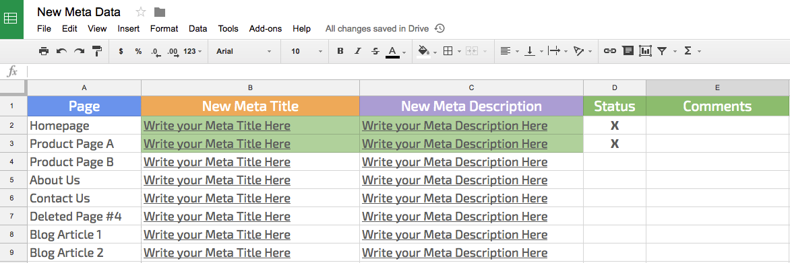The height and width of the screenshot is (263, 790).
Task: Click the formula bar input
Action: point(408,72)
